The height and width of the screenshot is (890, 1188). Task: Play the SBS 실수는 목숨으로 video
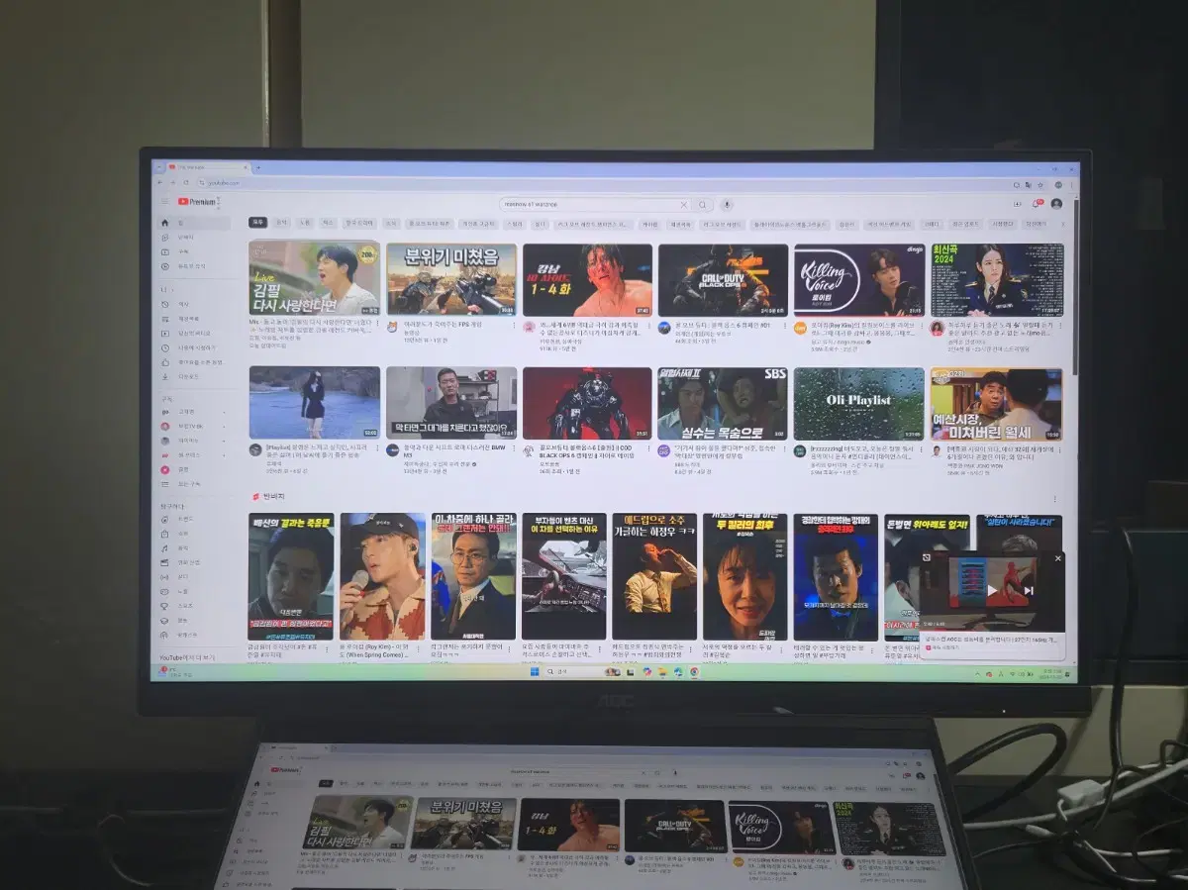point(724,404)
